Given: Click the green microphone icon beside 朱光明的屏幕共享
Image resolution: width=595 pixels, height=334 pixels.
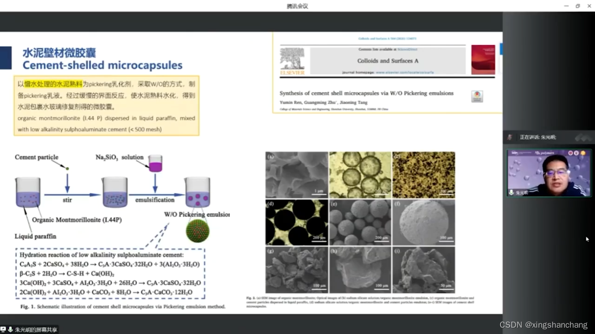Looking at the screenshot, I should tap(10, 329).
